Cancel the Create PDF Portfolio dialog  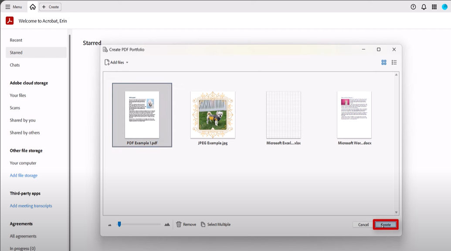pyautogui.click(x=363, y=224)
